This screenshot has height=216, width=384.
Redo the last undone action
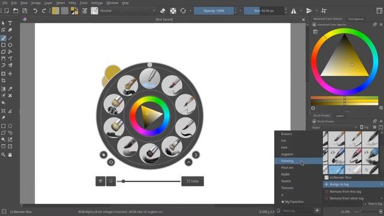coord(44,11)
